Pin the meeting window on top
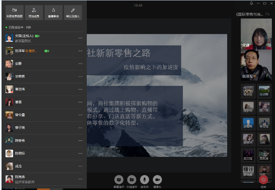The image size is (275, 190). pyautogui.click(x=251, y=3)
